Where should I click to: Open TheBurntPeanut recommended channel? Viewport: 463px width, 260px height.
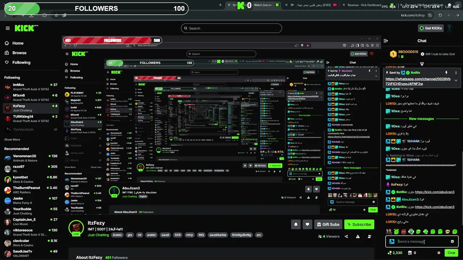tap(31, 190)
